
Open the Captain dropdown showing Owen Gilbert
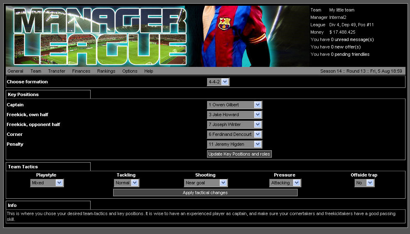pos(234,105)
